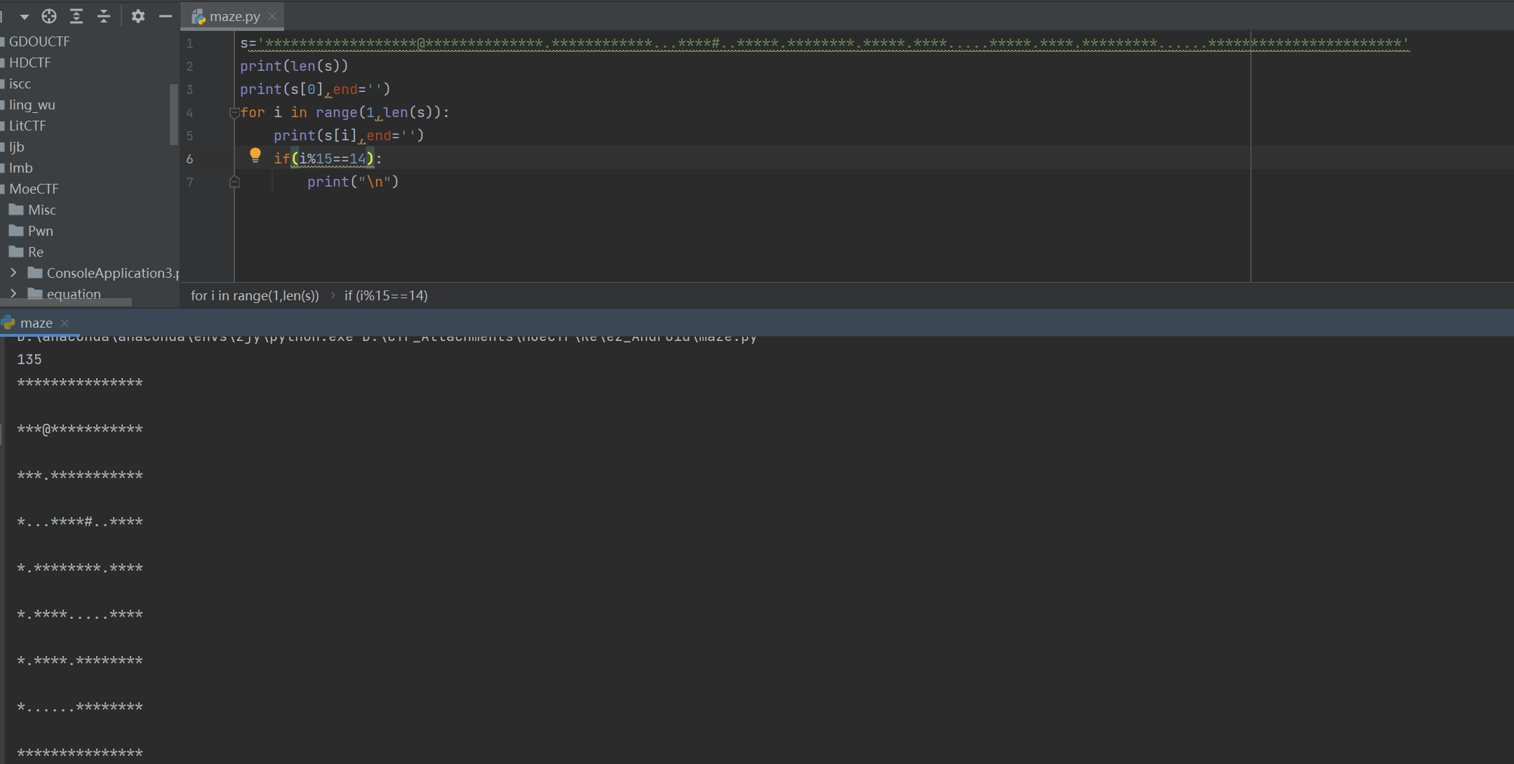The width and height of the screenshot is (1514, 764).
Task: Click breadcrumb 'for i in range(1,len(s))'
Action: pyautogui.click(x=255, y=295)
